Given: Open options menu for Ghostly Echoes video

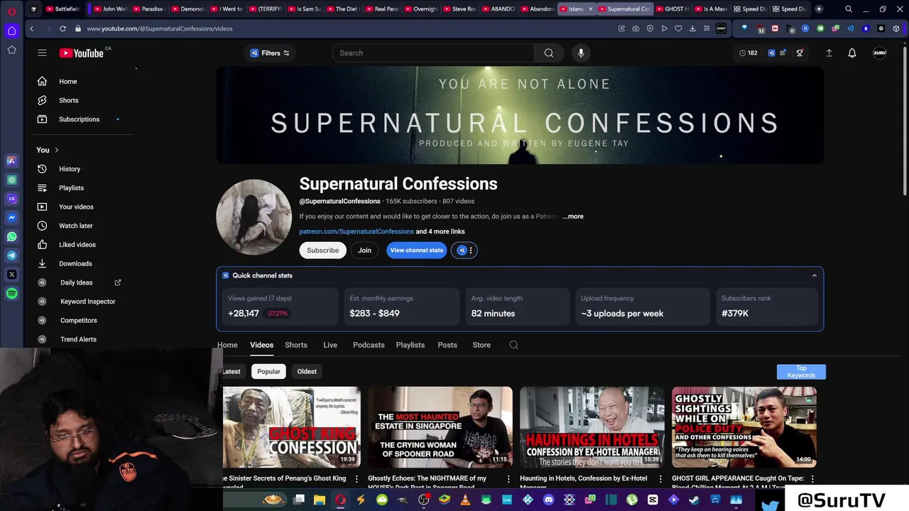Looking at the screenshot, I should tap(508, 479).
